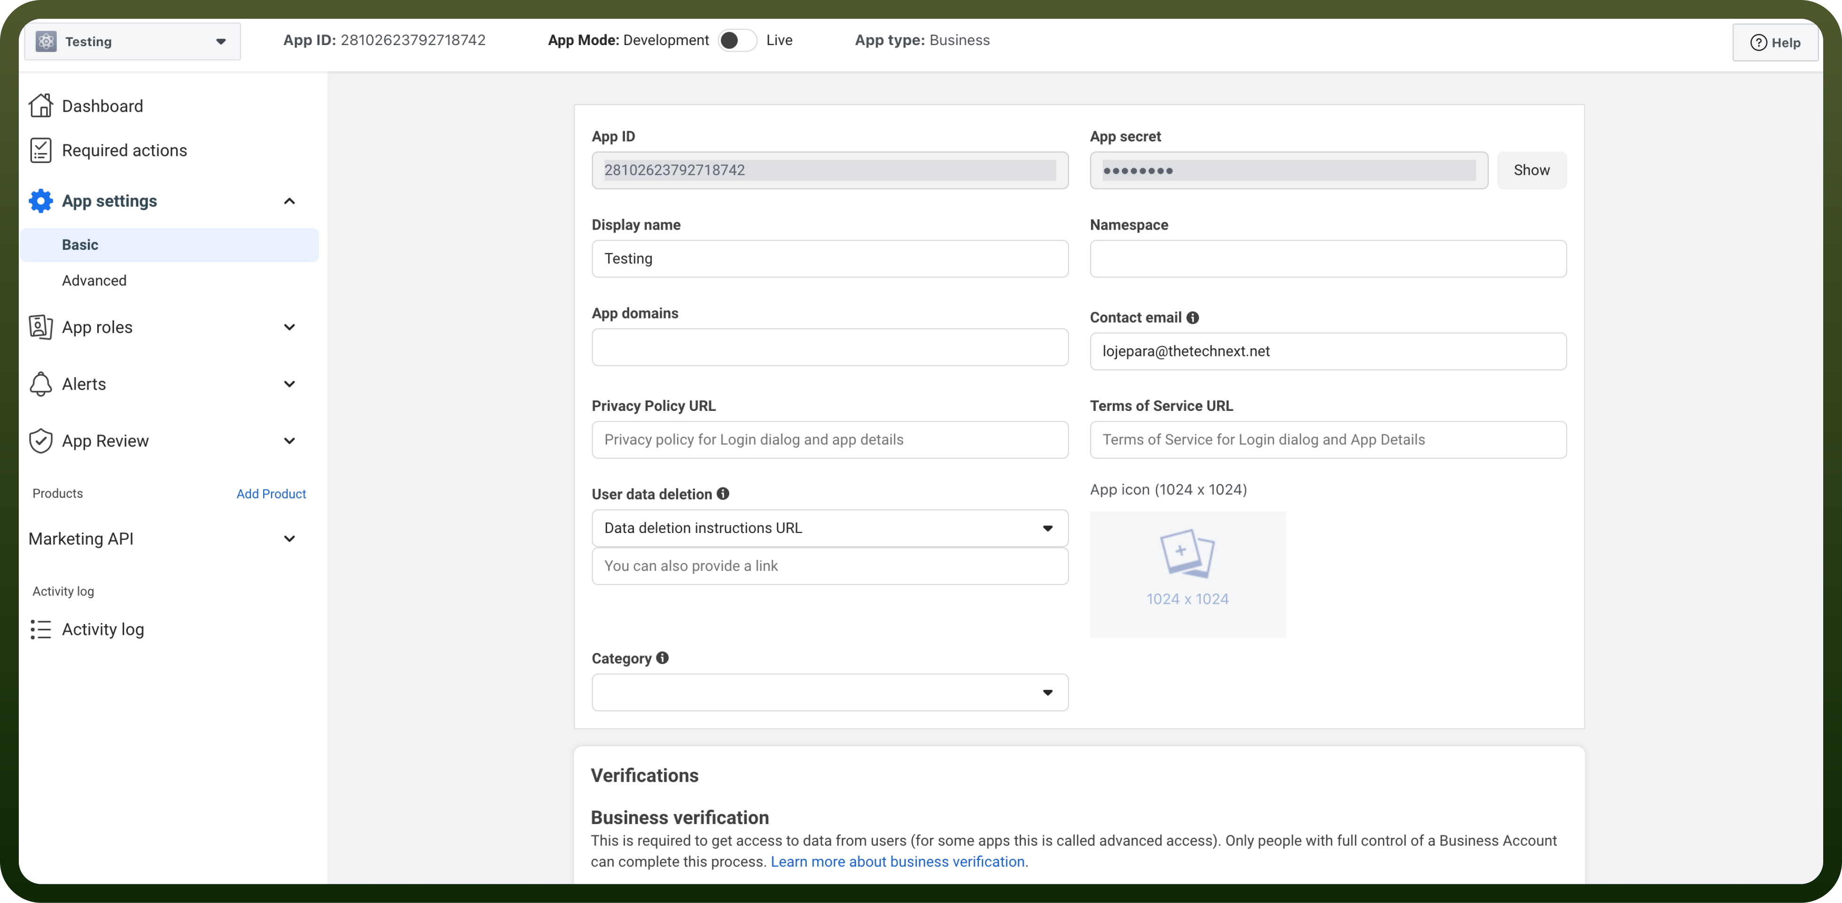Open Activity log in the sidebar
The image size is (1842, 903).
[103, 629]
